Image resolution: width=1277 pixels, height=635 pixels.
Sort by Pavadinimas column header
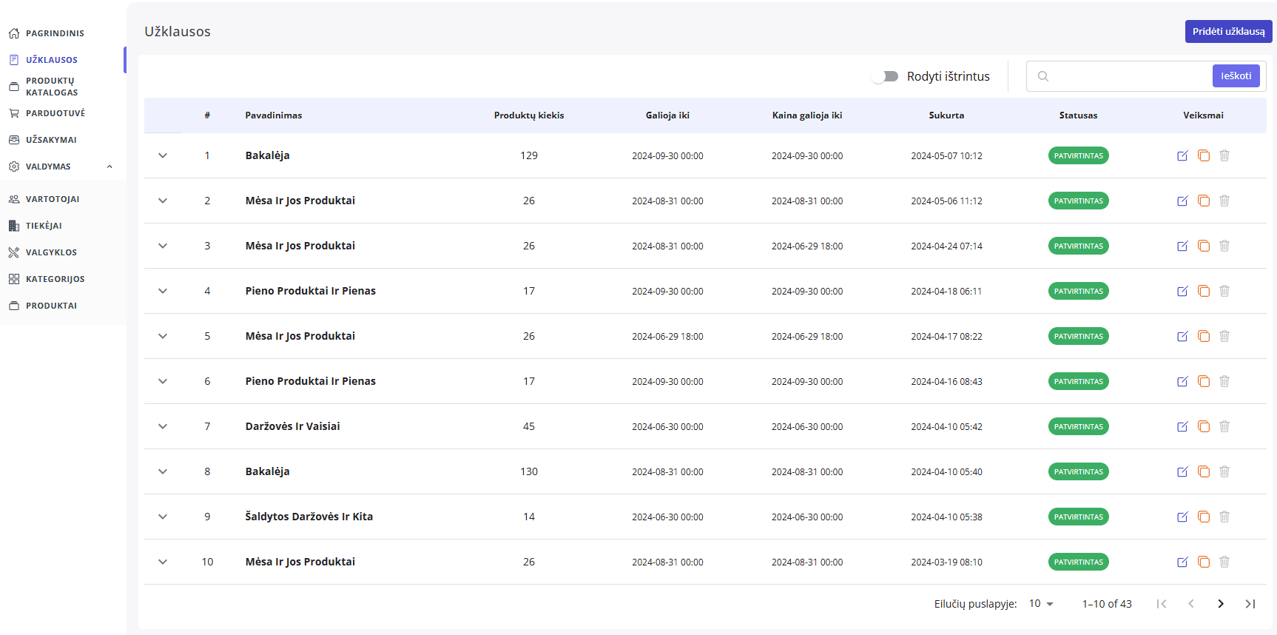point(274,115)
